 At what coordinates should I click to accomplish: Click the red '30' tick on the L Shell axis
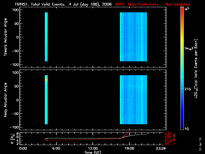tap(169, 134)
